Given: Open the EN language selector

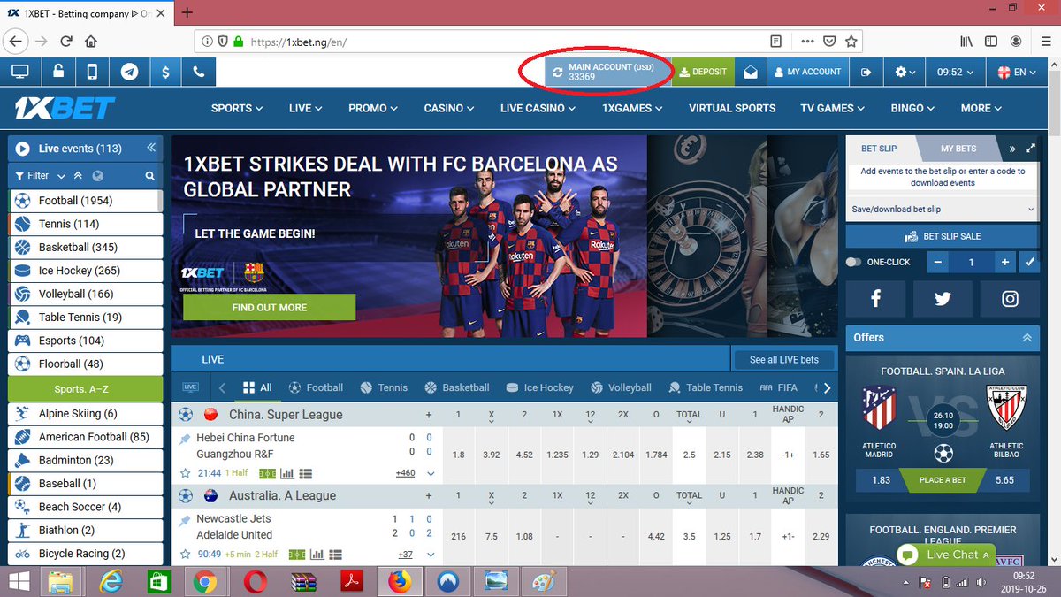Looking at the screenshot, I should point(1016,72).
